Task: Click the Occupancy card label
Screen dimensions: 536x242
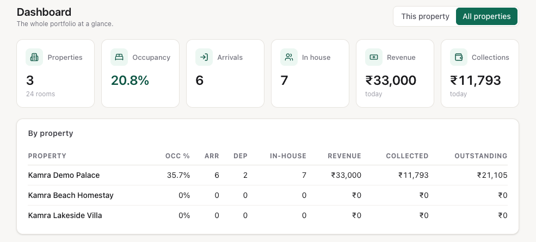Action: [x=151, y=58]
